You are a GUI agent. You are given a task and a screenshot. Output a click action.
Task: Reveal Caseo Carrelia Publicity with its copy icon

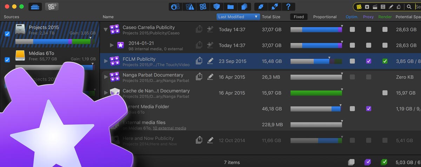199,29
